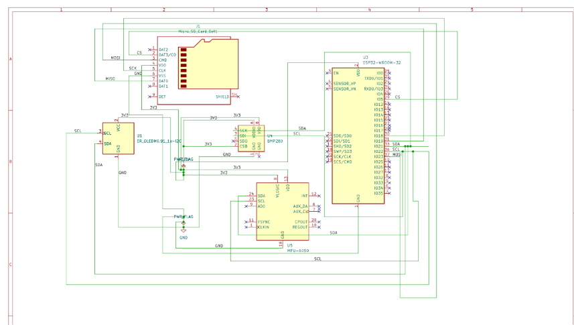Select the MISO label on DAT0 wire

pyautogui.click(x=110, y=79)
